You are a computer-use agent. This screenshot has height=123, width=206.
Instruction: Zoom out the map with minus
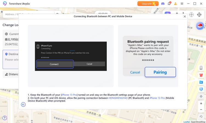(x=201, y=110)
